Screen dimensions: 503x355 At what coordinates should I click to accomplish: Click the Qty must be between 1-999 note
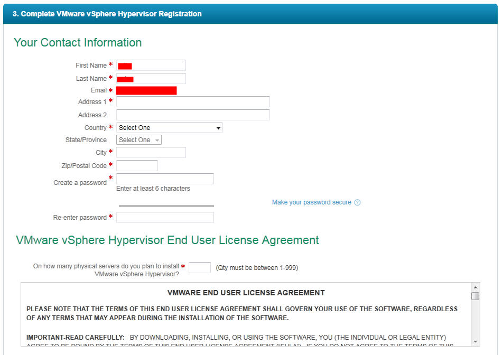click(257, 268)
